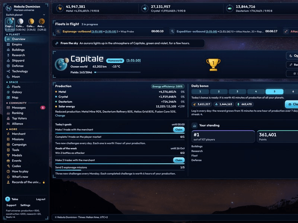
Task: Open Overview in the sidebar
Action: coord(26,39)
